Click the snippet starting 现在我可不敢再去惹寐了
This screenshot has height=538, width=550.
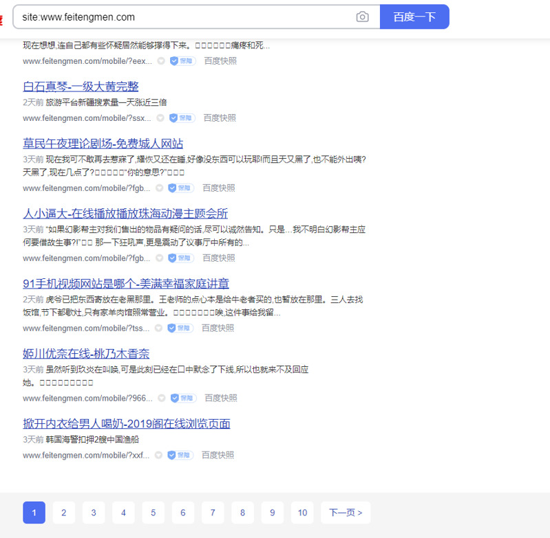195,166
